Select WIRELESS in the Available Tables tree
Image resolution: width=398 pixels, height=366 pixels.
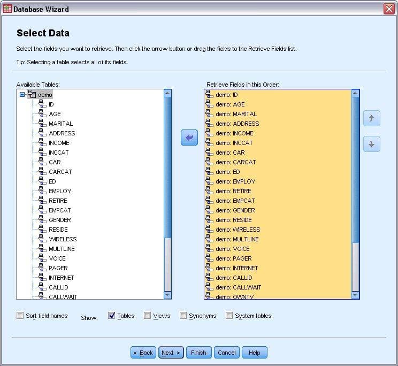tap(63, 239)
